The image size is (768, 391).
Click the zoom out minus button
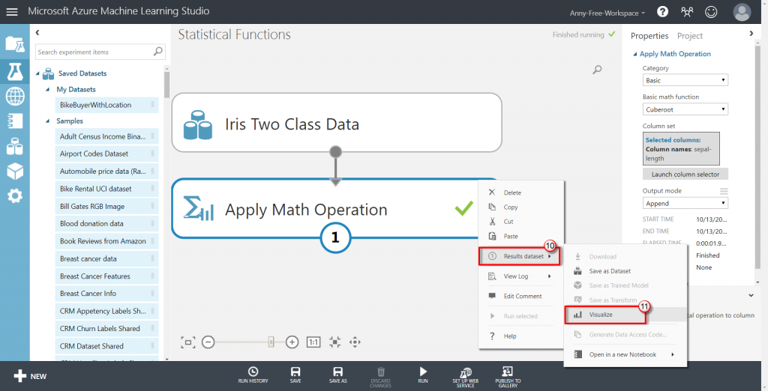click(208, 342)
